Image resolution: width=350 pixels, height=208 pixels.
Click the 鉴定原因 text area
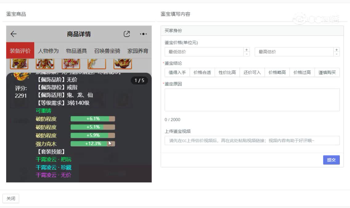point(252,100)
